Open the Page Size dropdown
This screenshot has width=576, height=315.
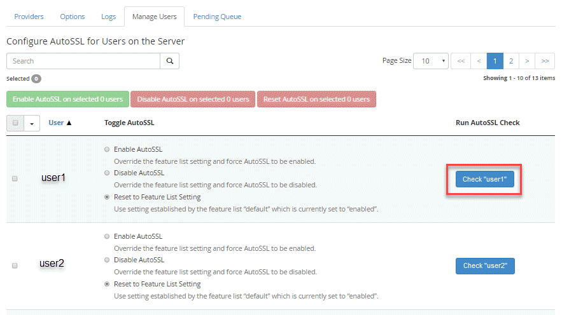431,61
